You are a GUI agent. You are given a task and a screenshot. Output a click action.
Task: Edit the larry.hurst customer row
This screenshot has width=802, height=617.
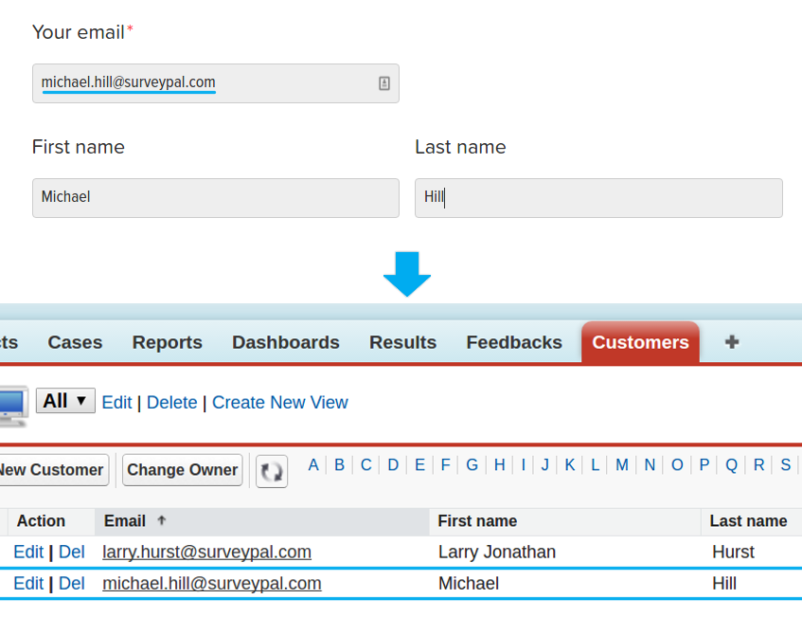click(28, 552)
